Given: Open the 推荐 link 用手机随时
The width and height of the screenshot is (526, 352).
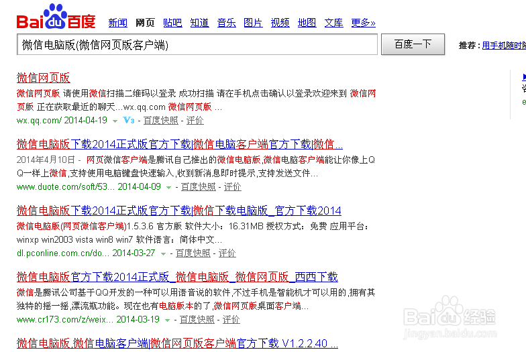Looking at the screenshot, I should click(504, 46).
